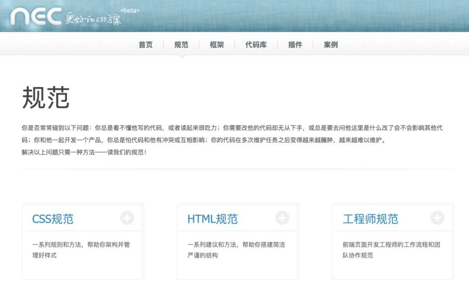The height and width of the screenshot is (294, 469).
Task: Select the 规范 navigation tab
Action: (181, 45)
